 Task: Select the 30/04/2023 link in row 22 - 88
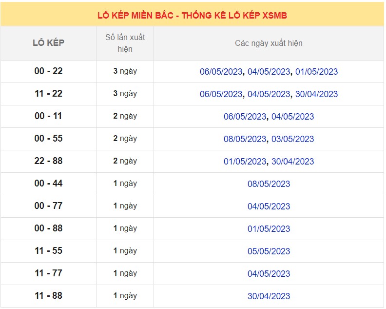point(292,162)
